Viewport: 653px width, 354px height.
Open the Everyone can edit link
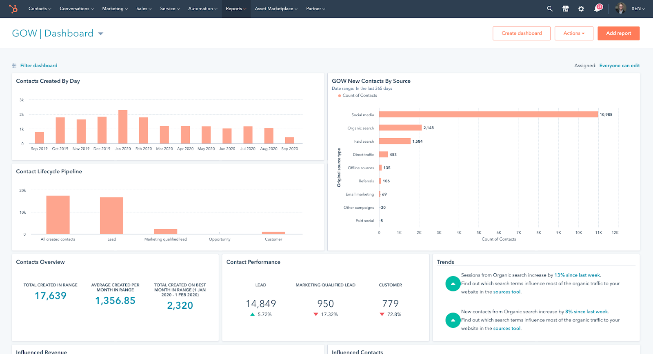point(619,66)
